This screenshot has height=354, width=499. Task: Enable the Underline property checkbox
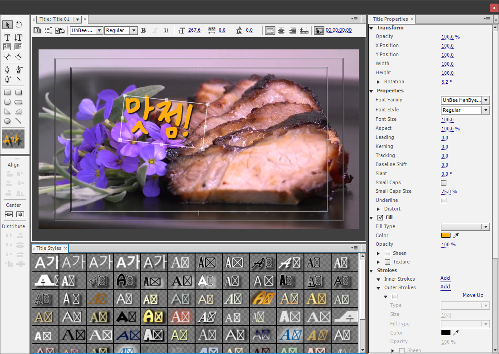tap(444, 201)
